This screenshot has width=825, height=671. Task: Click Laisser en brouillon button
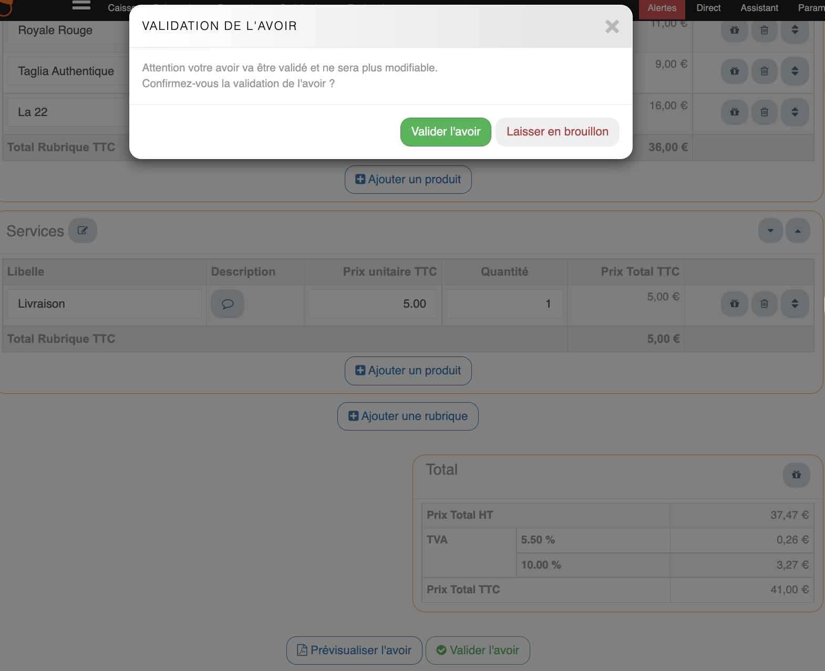coord(557,132)
